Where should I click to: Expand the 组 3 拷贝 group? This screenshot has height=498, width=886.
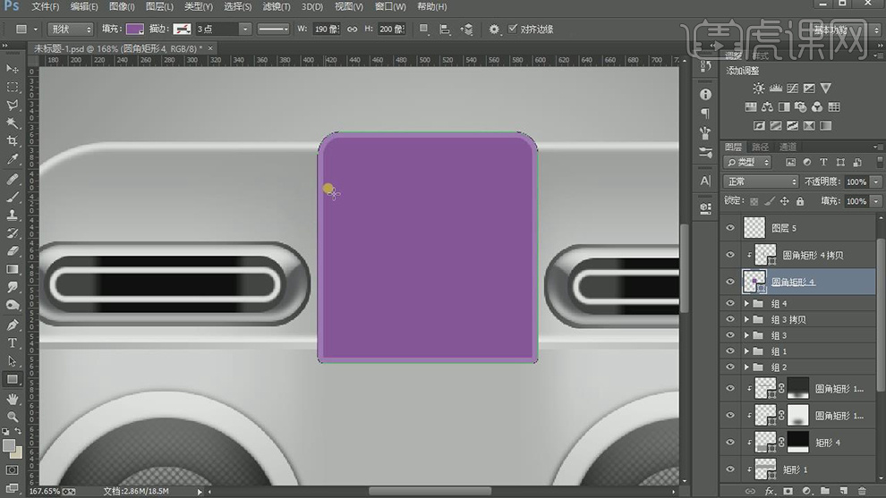pos(746,320)
